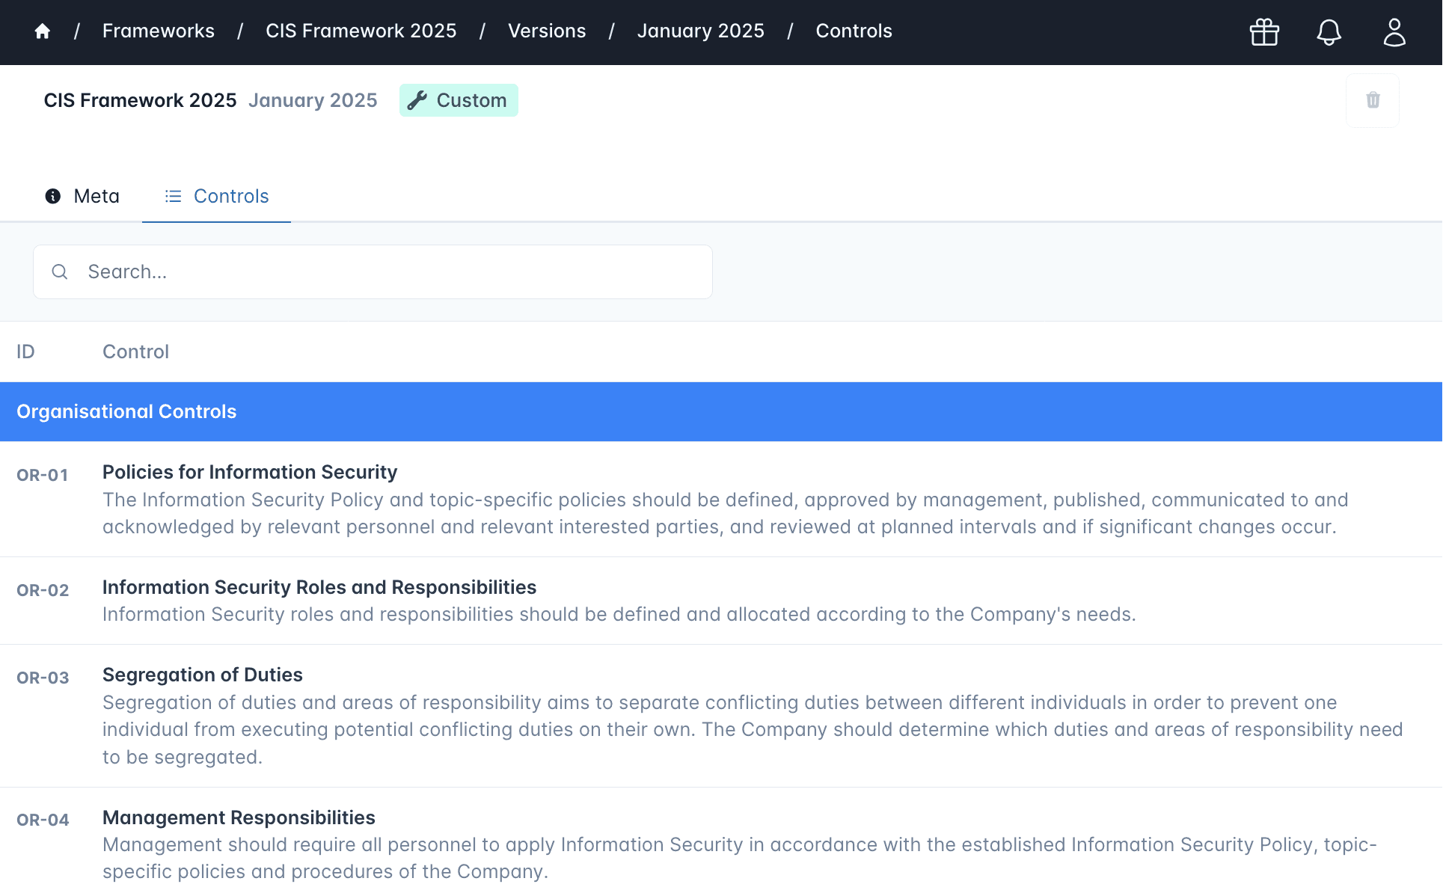Click the January 2025 version subtitle
The width and height of the screenshot is (1443, 896).
[x=313, y=100]
